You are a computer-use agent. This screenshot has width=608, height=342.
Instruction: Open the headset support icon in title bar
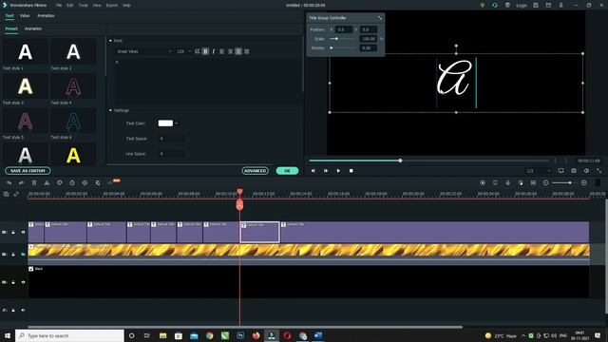click(x=495, y=6)
